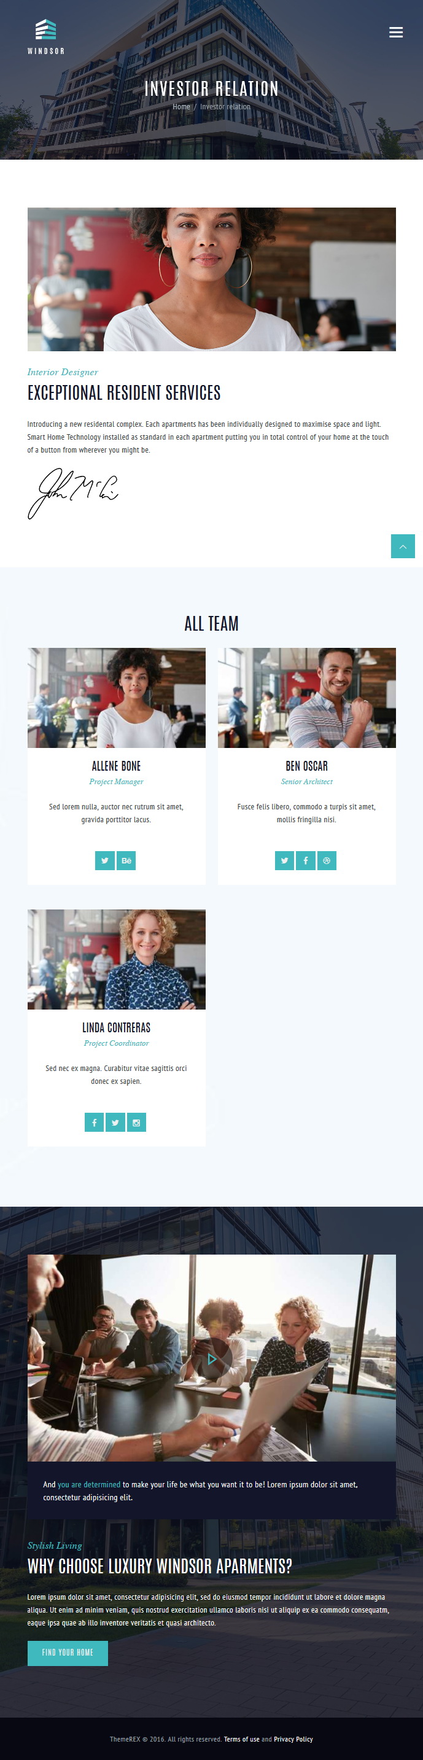Open Ben Oscar's Twitter icon
This screenshot has height=1760, width=423.
pos(284,860)
